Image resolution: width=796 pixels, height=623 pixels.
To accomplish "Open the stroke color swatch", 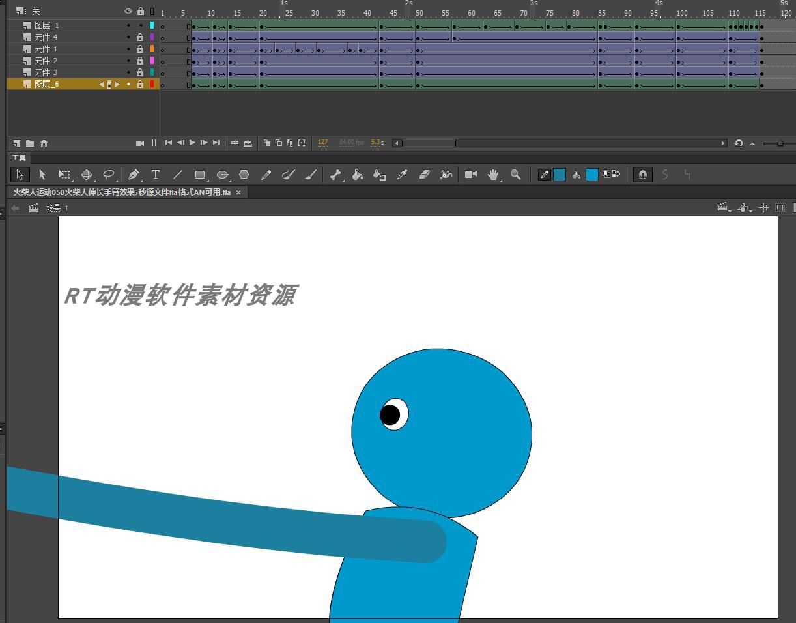I will click(x=560, y=175).
